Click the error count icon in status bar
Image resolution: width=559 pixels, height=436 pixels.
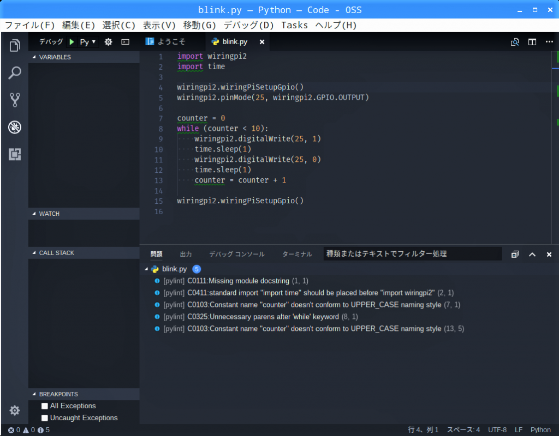[11, 430]
